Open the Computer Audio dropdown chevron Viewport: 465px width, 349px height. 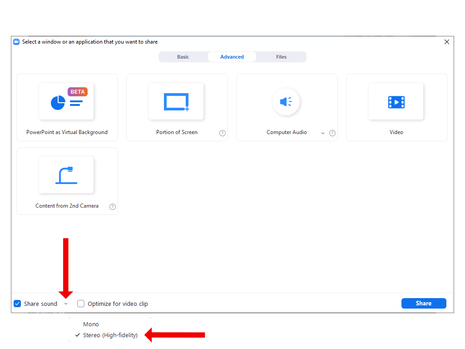[x=323, y=133]
